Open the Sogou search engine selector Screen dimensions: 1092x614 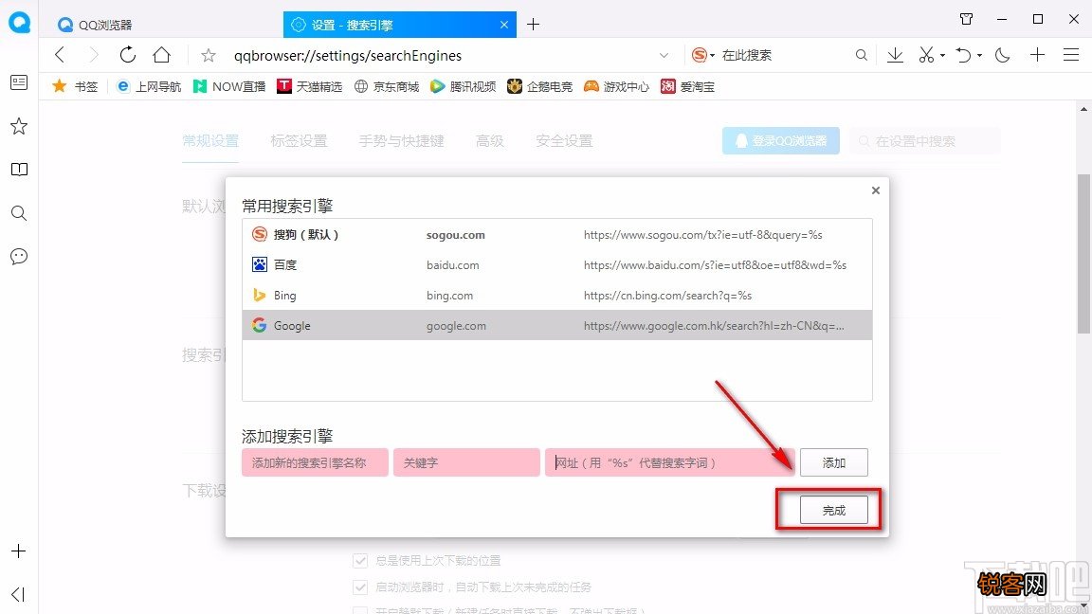[702, 55]
